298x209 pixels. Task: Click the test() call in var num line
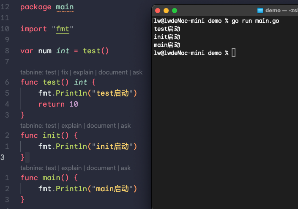pos(96,51)
